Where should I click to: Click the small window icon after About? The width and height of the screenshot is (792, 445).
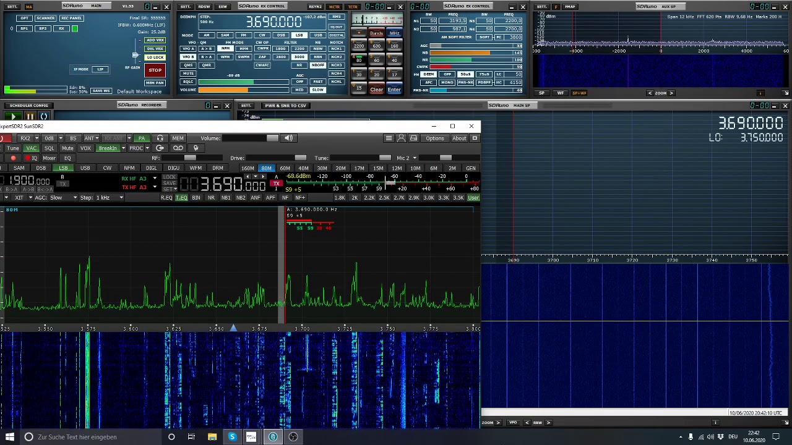[x=475, y=138]
